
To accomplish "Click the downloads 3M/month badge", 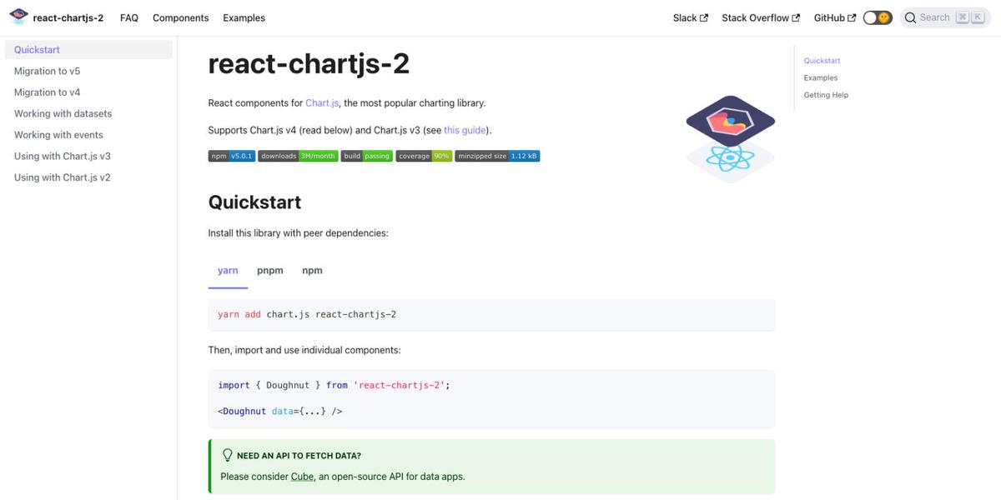I will 299,155.
